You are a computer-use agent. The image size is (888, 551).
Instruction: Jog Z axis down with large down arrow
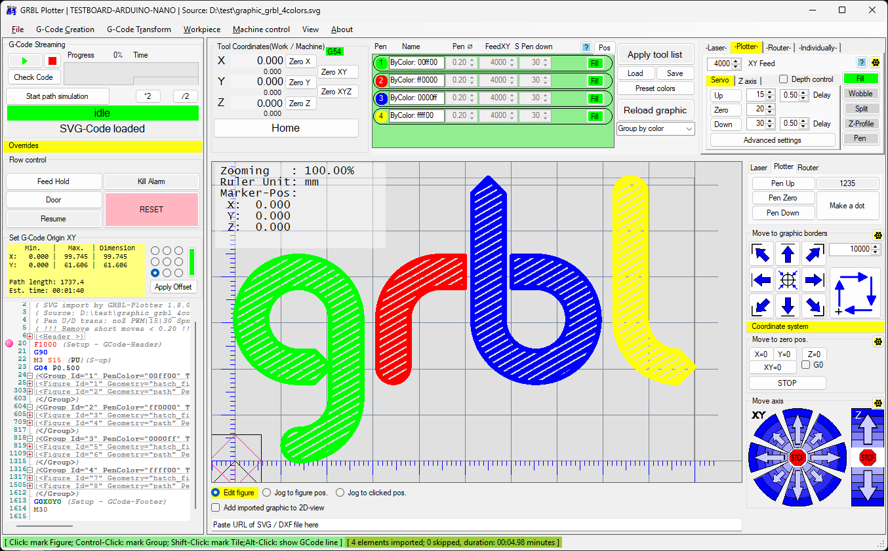coord(867,485)
